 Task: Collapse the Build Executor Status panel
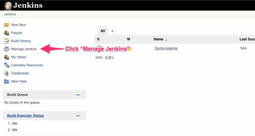tap(78, 116)
